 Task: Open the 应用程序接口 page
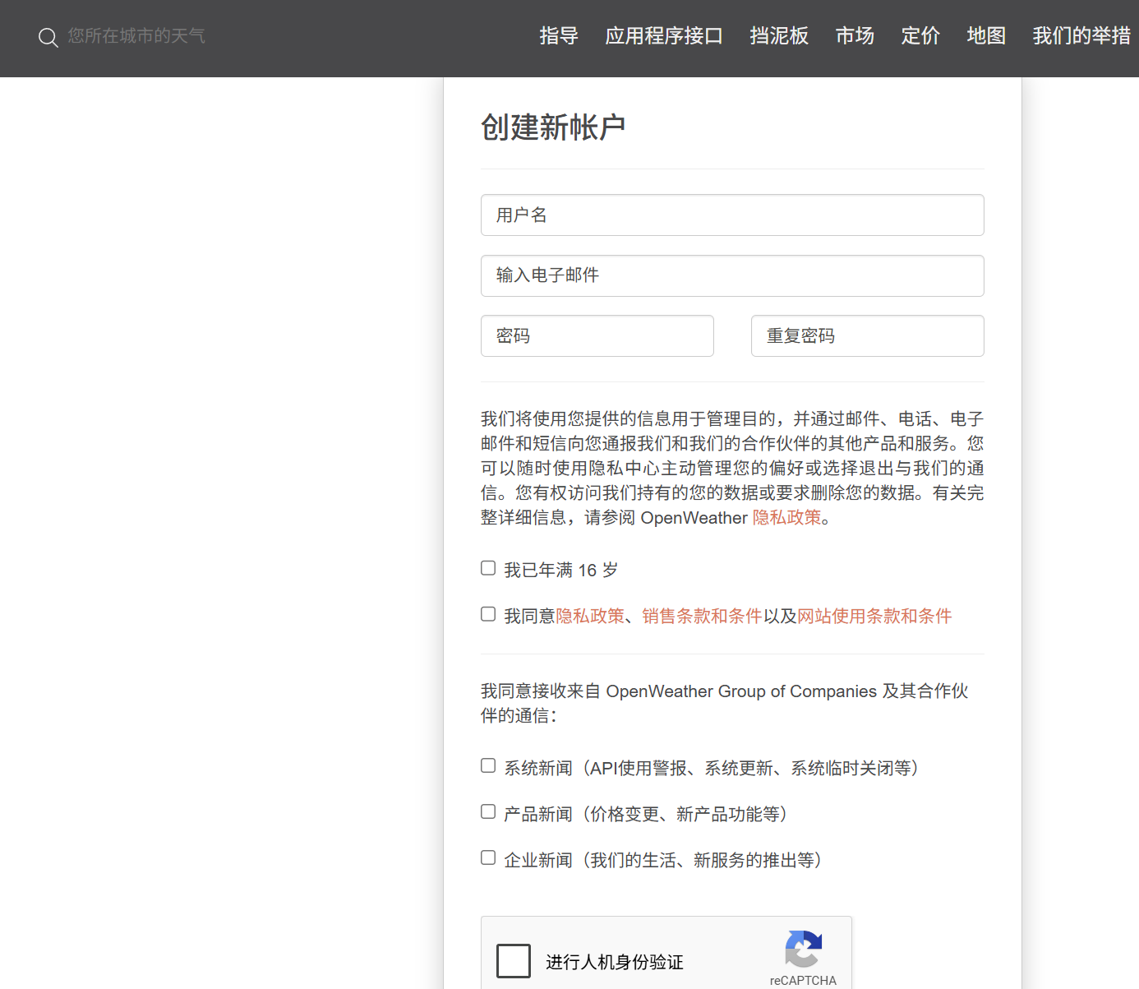point(663,36)
